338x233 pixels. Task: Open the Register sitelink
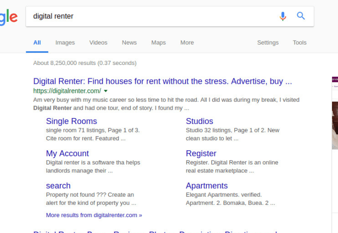coord(201,154)
